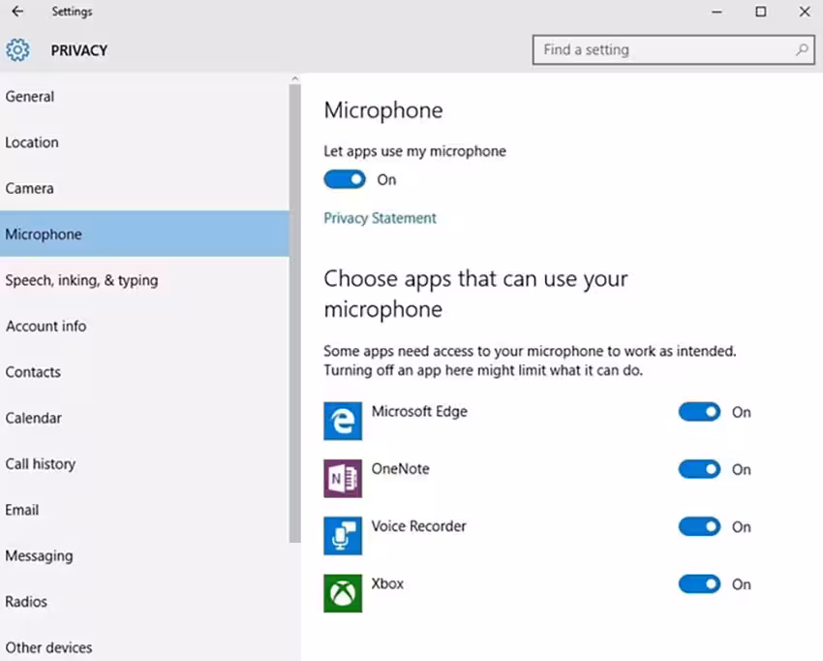Toggle OneNote microphone access off
The image size is (823, 661).
pyautogui.click(x=699, y=469)
